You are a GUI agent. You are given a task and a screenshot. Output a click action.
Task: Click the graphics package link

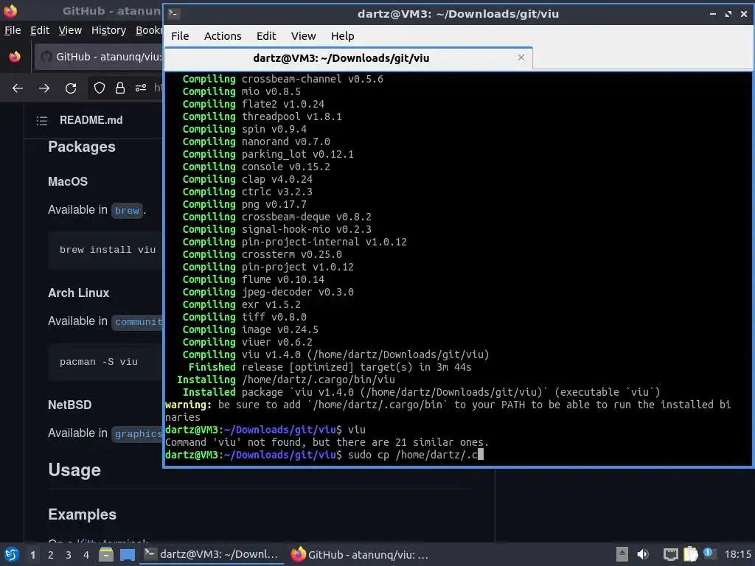pos(137,433)
